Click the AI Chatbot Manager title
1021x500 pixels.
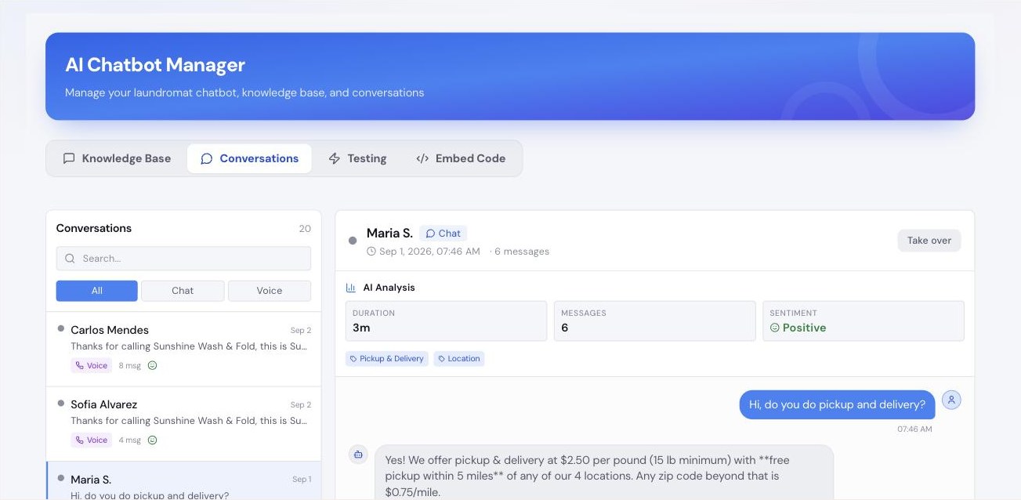point(155,65)
